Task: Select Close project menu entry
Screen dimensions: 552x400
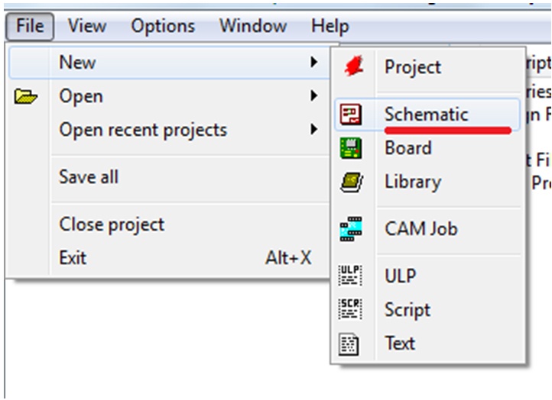Action: 112,224
